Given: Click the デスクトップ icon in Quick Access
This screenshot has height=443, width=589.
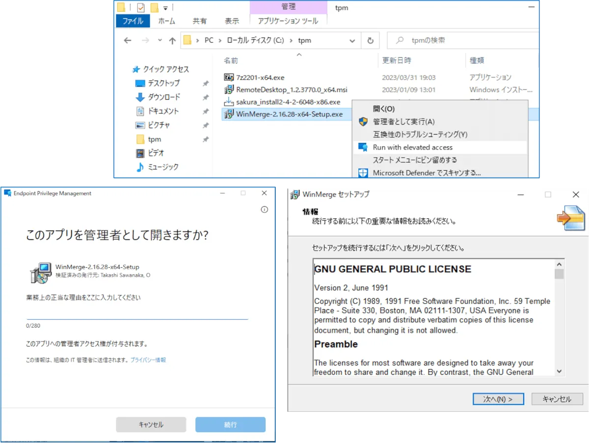Looking at the screenshot, I should click(x=140, y=83).
